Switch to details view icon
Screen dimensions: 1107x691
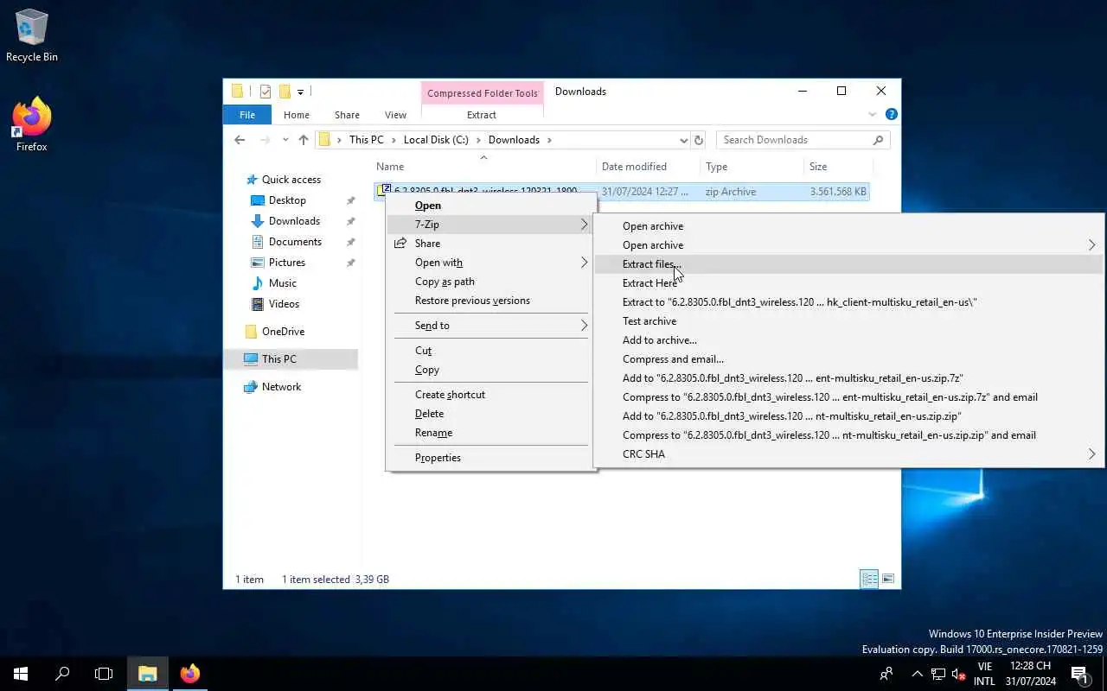pyautogui.click(x=869, y=579)
